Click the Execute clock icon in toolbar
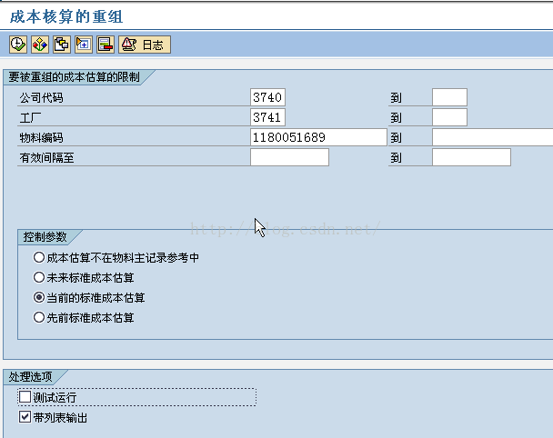Image resolution: width=553 pixels, height=438 pixels. [x=18, y=45]
